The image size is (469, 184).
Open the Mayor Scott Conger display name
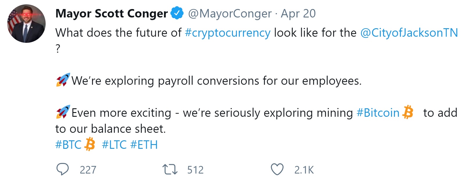pyautogui.click(x=112, y=14)
